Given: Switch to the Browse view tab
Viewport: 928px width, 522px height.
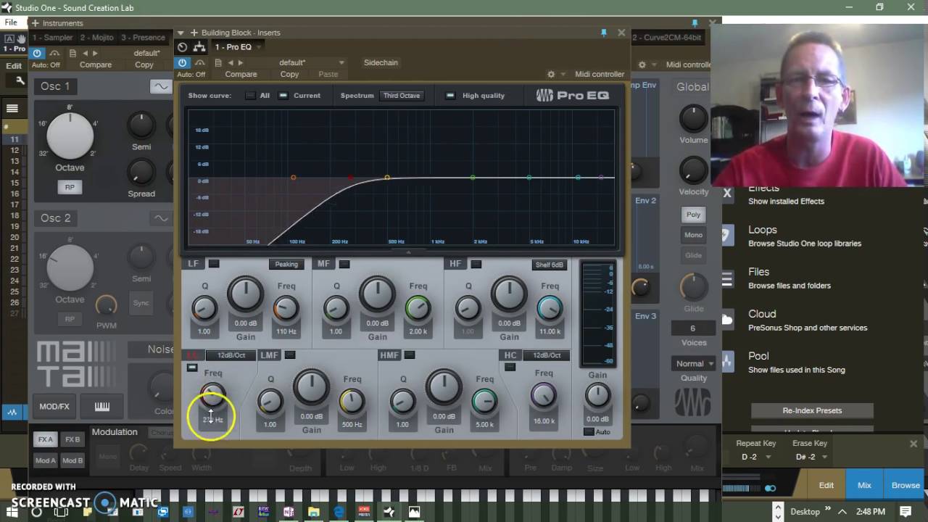Looking at the screenshot, I should coord(906,485).
